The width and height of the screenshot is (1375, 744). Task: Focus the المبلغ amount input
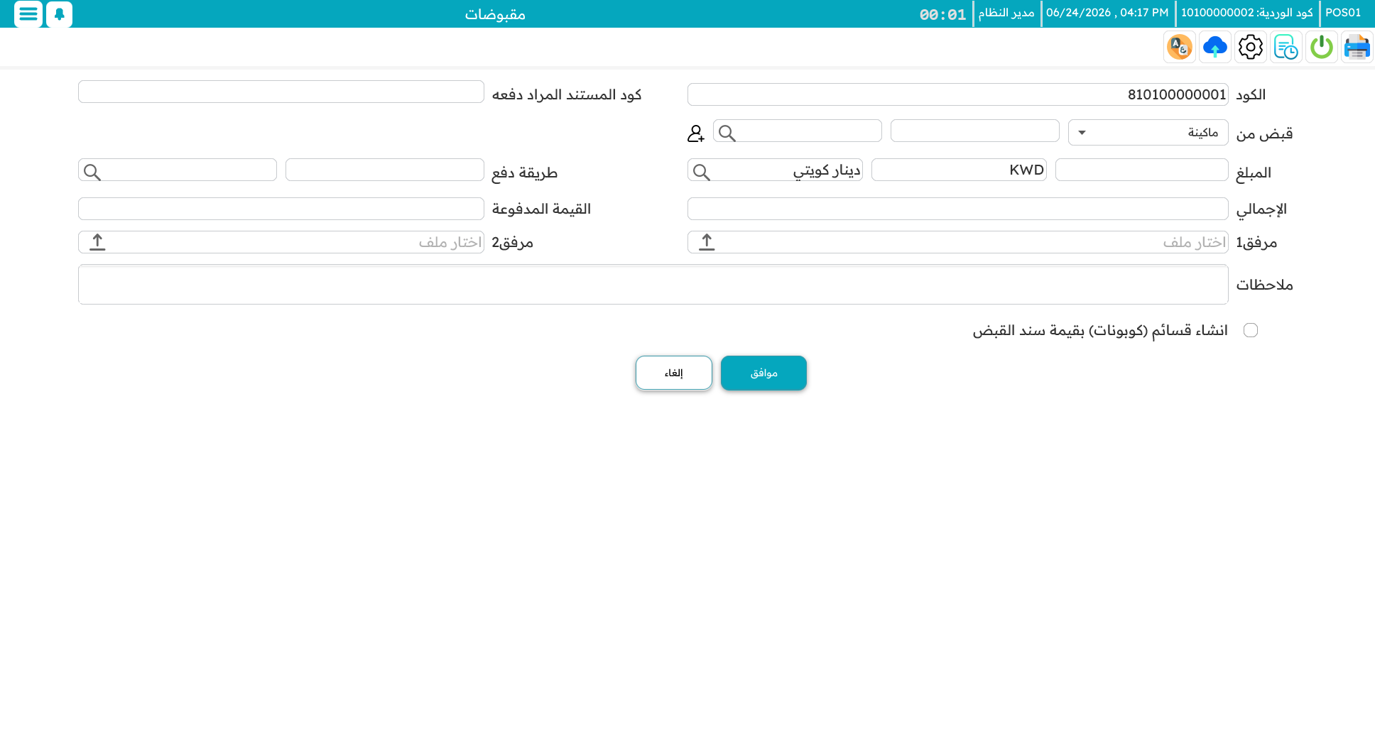point(1141,170)
